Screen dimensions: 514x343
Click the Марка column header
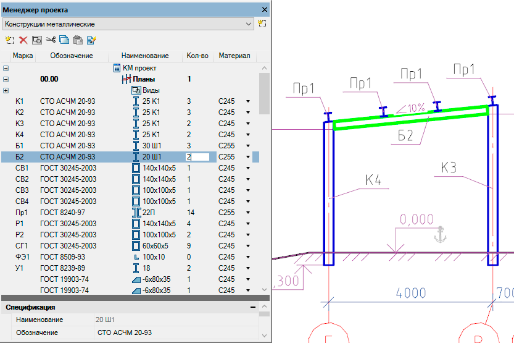[x=23, y=56]
